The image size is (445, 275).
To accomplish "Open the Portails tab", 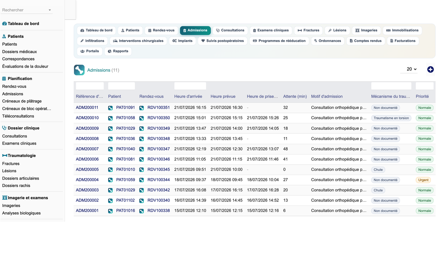I will point(90,51).
